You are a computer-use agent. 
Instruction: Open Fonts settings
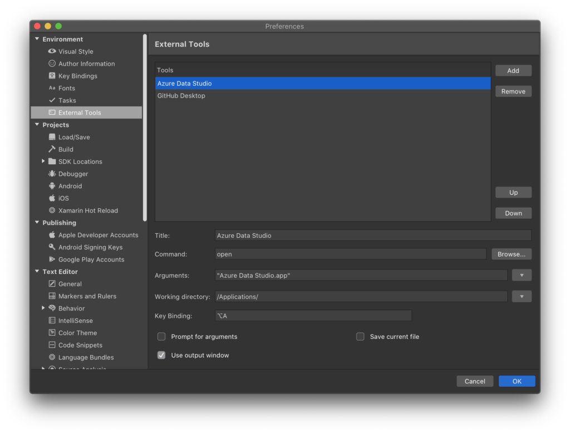(x=67, y=88)
